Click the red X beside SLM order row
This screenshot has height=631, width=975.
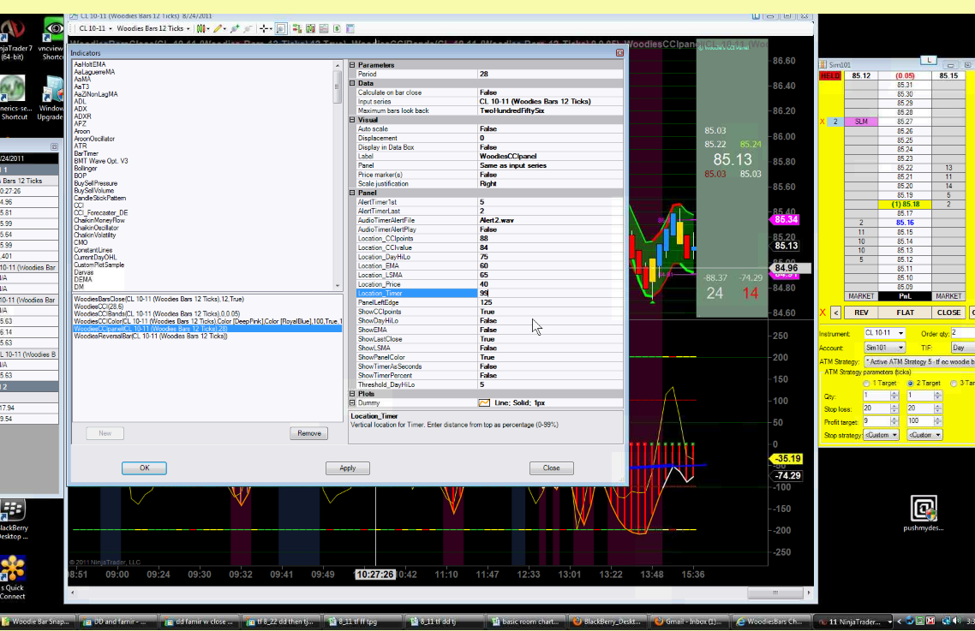[822, 122]
